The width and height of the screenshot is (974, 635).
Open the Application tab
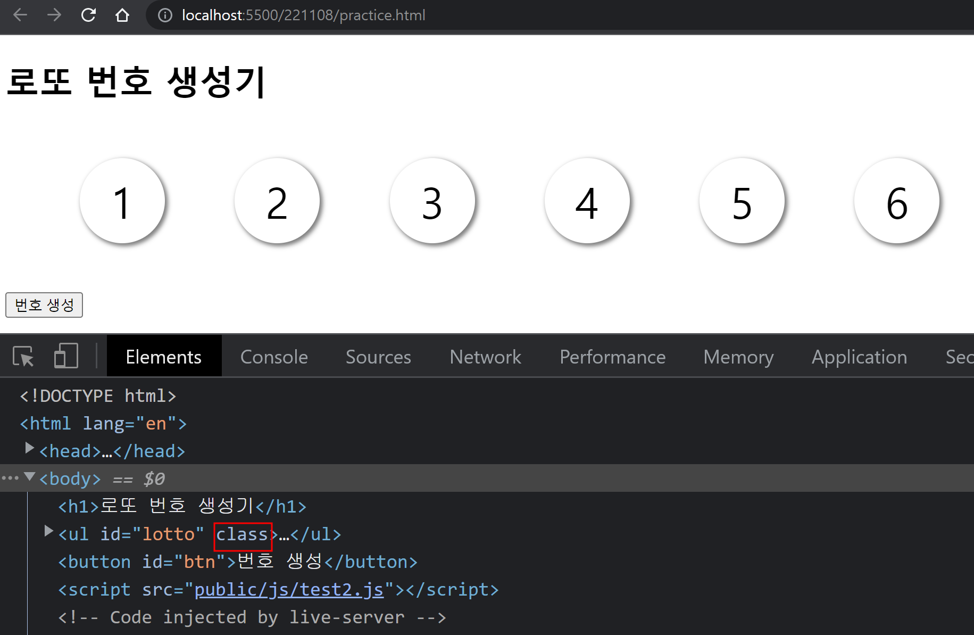(859, 356)
